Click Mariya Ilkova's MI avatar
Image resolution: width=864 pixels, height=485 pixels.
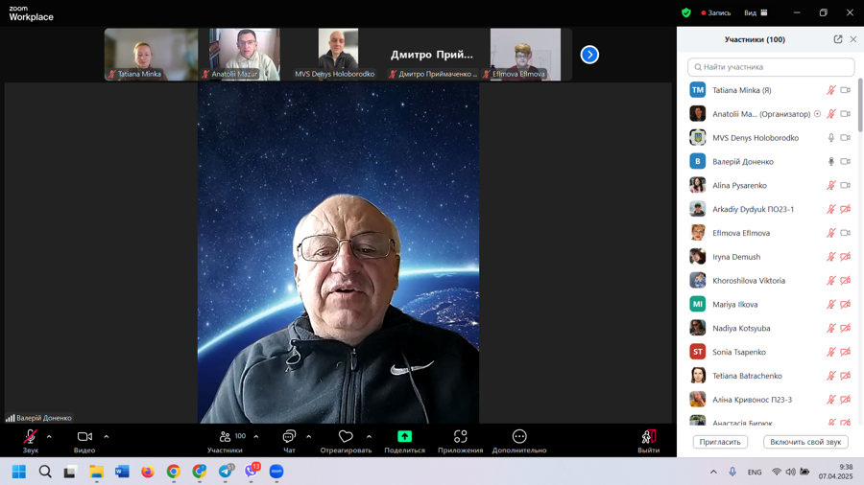698,304
